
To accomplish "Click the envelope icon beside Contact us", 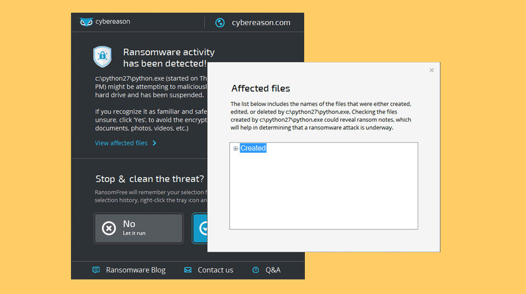I will [188, 270].
